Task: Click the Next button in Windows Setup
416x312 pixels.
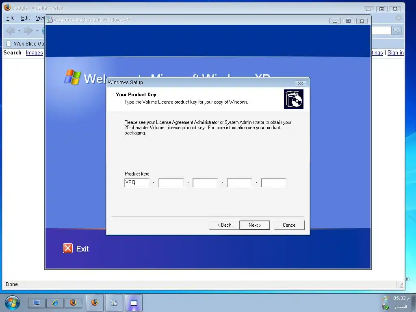Action: point(254,225)
